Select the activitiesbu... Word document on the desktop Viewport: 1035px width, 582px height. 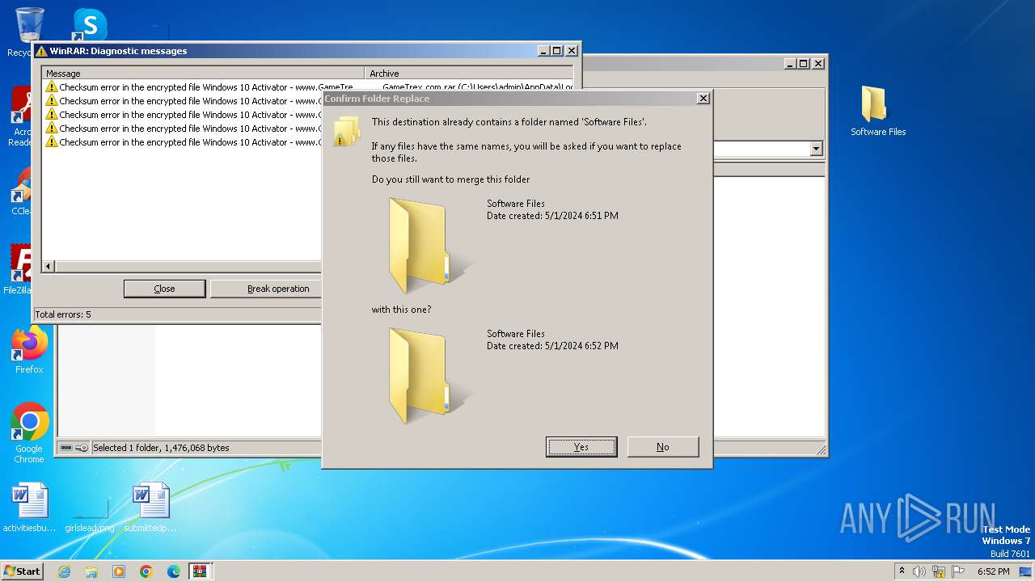(30, 508)
